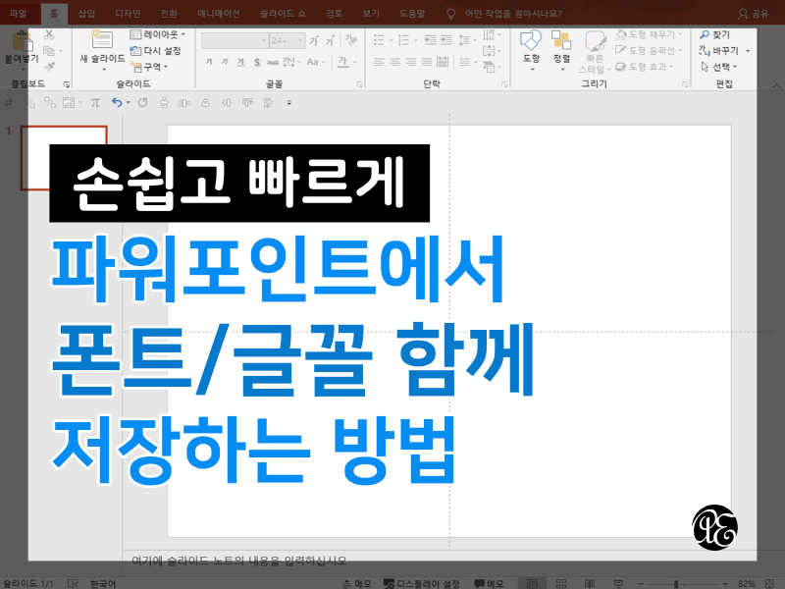Image resolution: width=785 pixels, height=589 pixels.
Task: Open the columns dropdown
Action: point(467,62)
